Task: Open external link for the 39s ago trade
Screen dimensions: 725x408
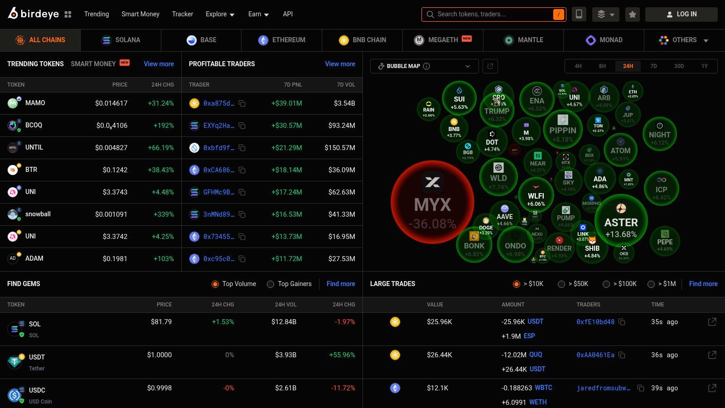Action: click(712, 388)
